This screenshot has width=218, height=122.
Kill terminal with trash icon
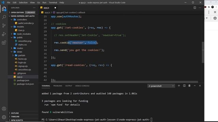(x=189, y=86)
